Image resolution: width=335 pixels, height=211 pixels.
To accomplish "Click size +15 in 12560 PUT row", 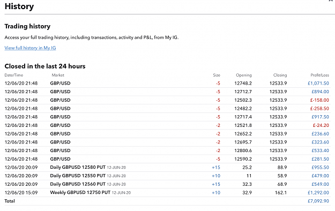I will (x=216, y=184).
